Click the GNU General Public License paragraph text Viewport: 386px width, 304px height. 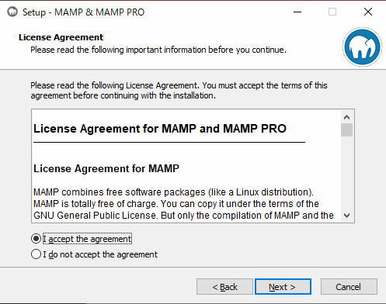tap(183, 204)
